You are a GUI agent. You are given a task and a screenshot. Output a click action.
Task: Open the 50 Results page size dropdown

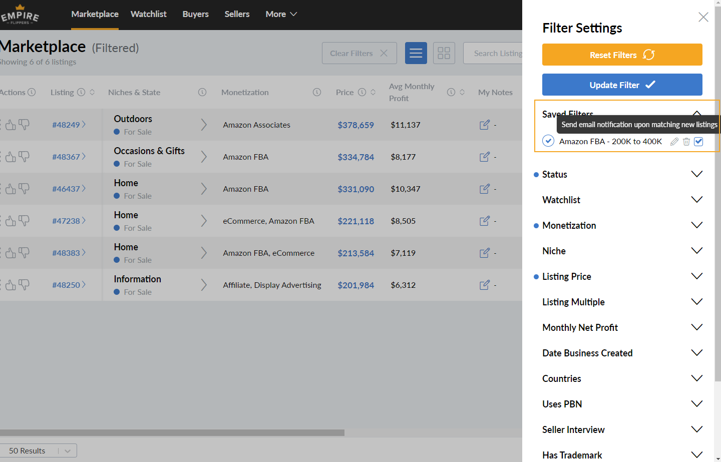coord(39,450)
